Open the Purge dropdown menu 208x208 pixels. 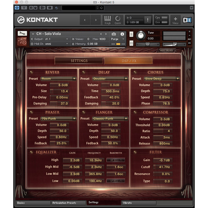[117, 39]
